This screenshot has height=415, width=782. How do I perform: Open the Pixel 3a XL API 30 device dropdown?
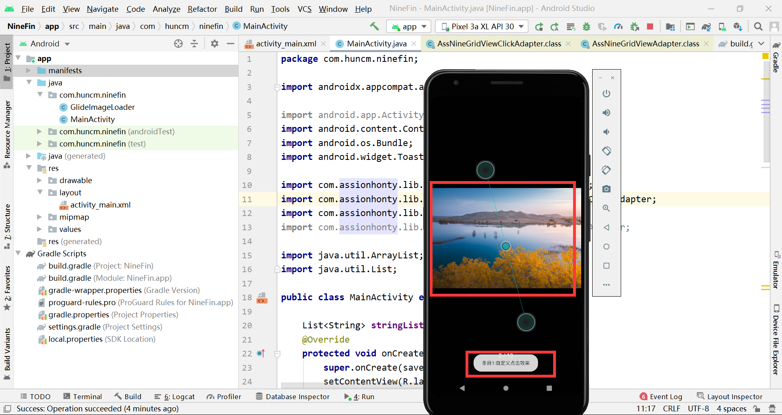(x=482, y=27)
